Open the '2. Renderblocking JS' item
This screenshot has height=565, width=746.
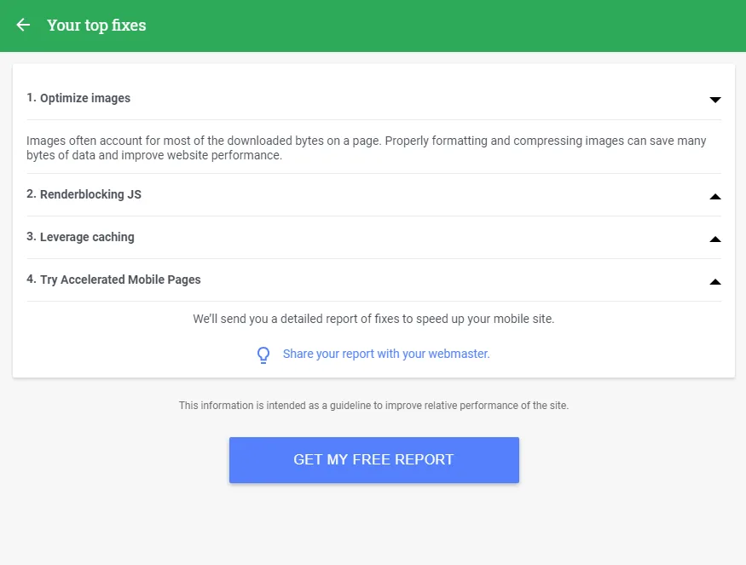point(84,194)
